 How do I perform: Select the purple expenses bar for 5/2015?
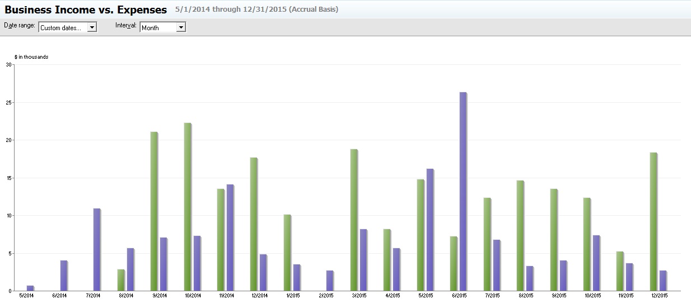tap(429, 230)
